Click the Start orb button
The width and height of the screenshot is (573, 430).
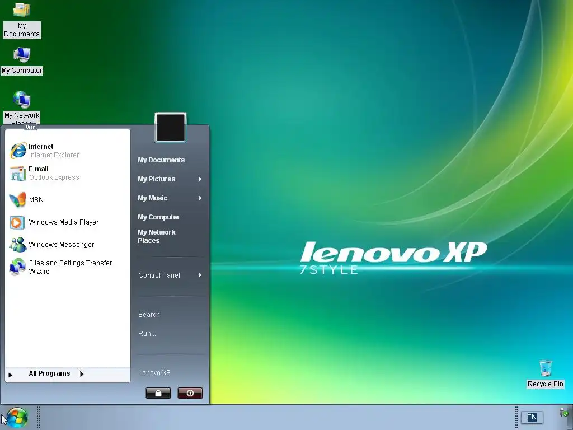17,418
